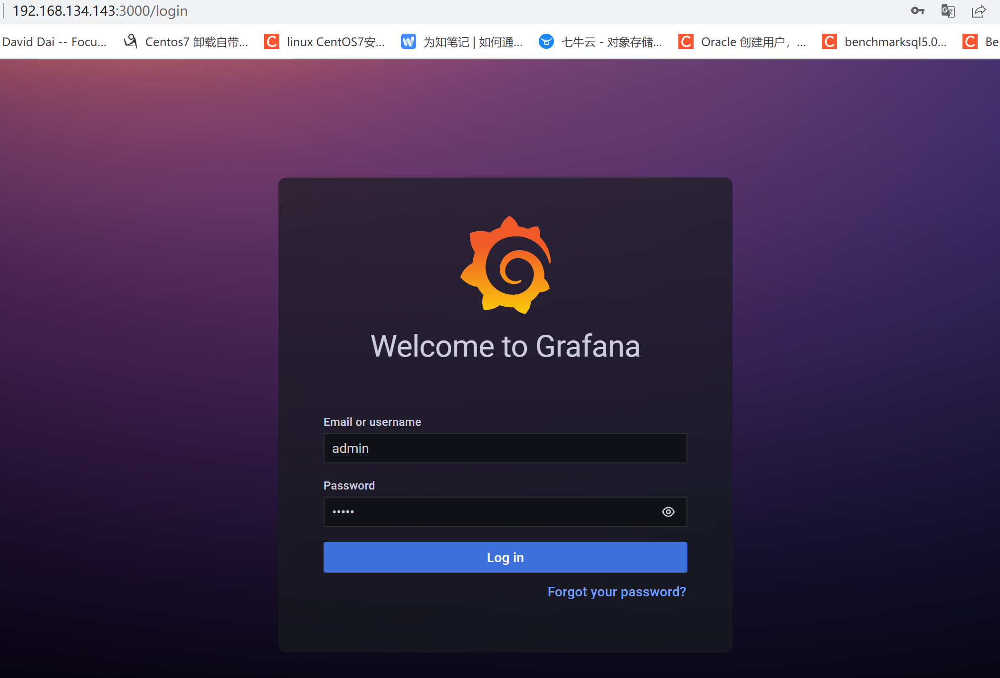Open the Oracle 创建用户 bookmark
This screenshot has height=678, width=1000.
pyautogui.click(x=742, y=42)
